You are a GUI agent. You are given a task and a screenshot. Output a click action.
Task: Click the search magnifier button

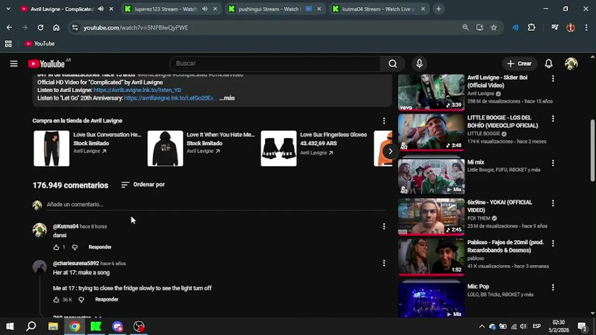tap(393, 64)
